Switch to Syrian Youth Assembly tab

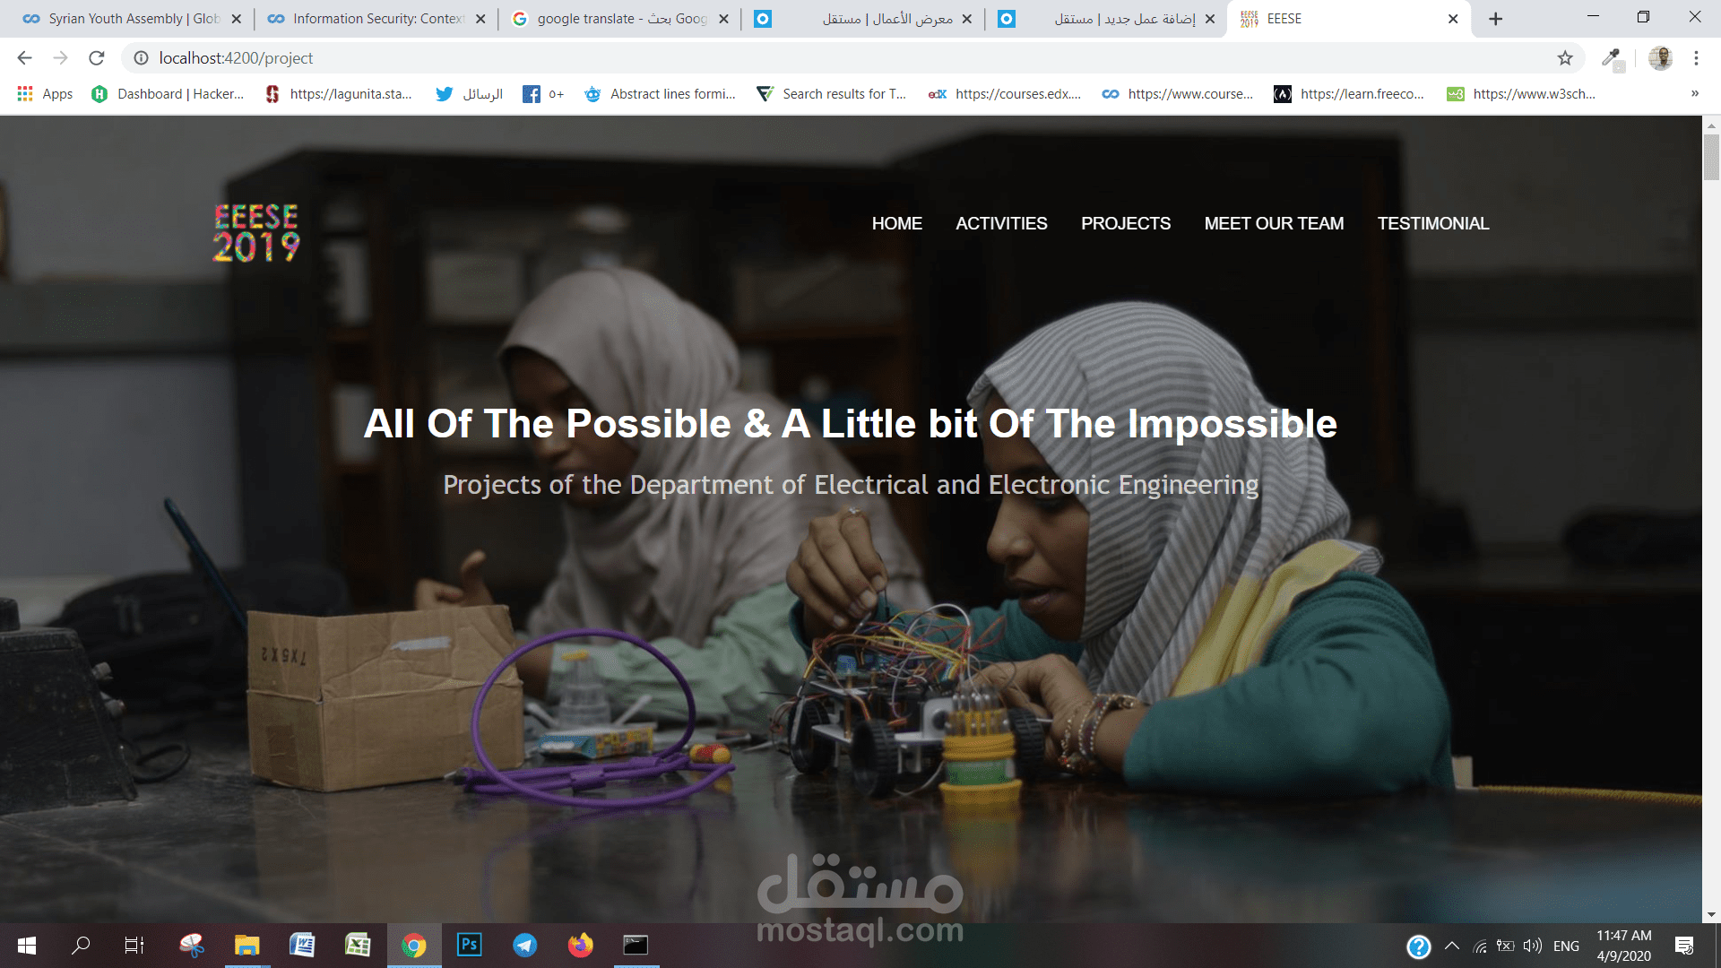(132, 19)
